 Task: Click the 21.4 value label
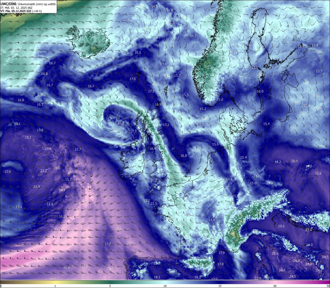click(x=37, y=186)
